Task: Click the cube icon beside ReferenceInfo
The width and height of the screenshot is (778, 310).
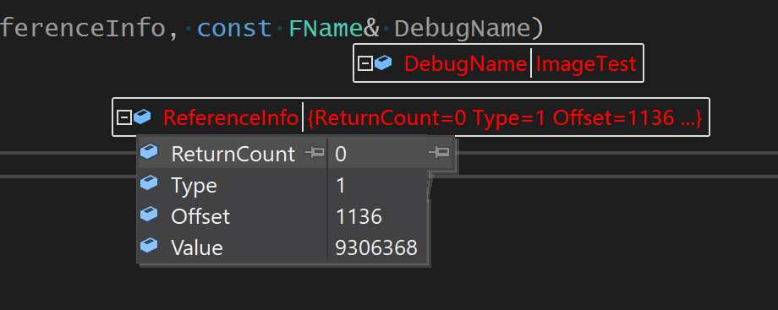Action: click(x=142, y=117)
